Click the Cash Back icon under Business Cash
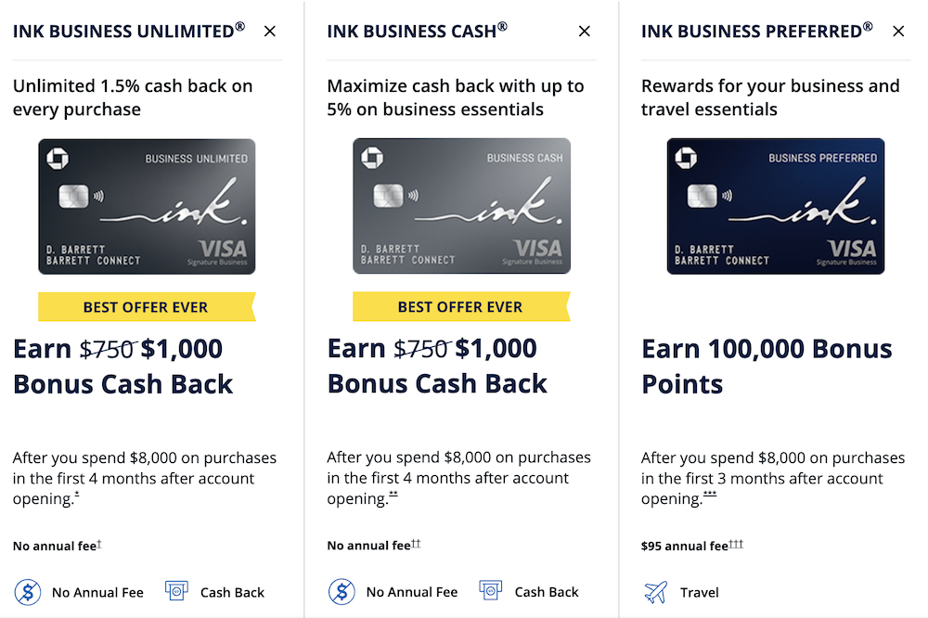The height and width of the screenshot is (618, 928). 491,590
